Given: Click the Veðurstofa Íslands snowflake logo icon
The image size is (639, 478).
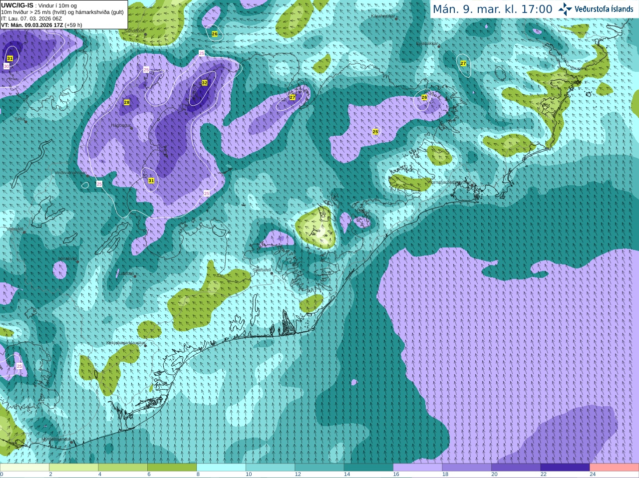Looking at the screenshot, I should click(x=565, y=9).
